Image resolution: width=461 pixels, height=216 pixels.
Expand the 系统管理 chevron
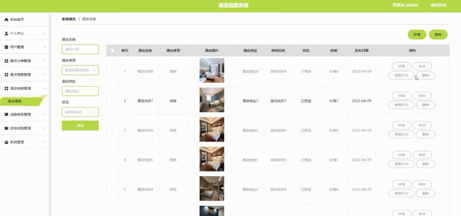44,142
